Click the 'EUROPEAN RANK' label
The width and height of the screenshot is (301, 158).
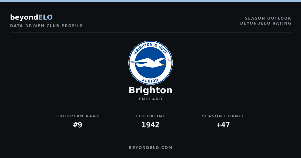pos(78,116)
